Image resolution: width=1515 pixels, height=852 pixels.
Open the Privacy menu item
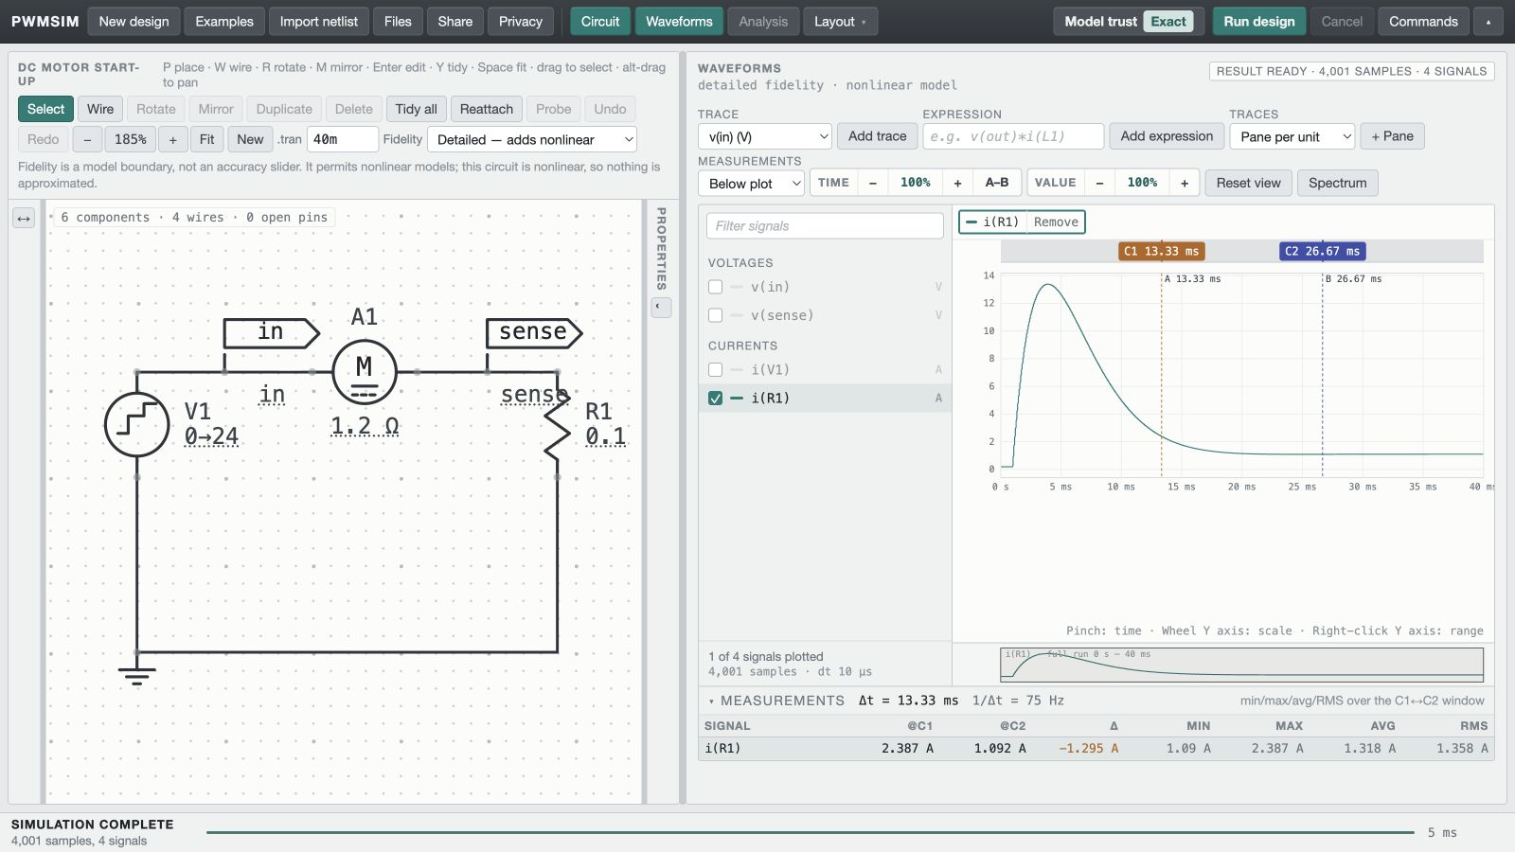coord(521,22)
